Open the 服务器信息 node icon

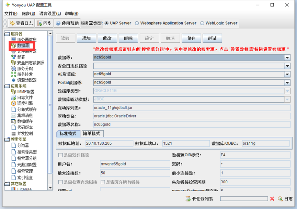13,39
